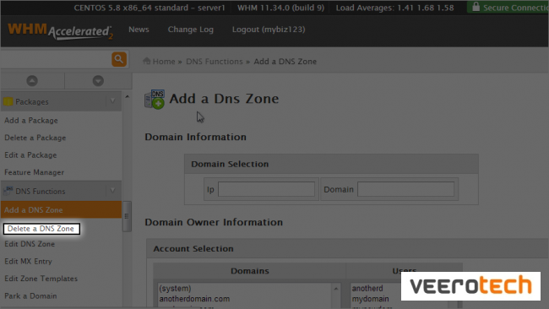Open Edit DNS Zone link
Viewport: 549px width, 309px height.
pos(30,244)
